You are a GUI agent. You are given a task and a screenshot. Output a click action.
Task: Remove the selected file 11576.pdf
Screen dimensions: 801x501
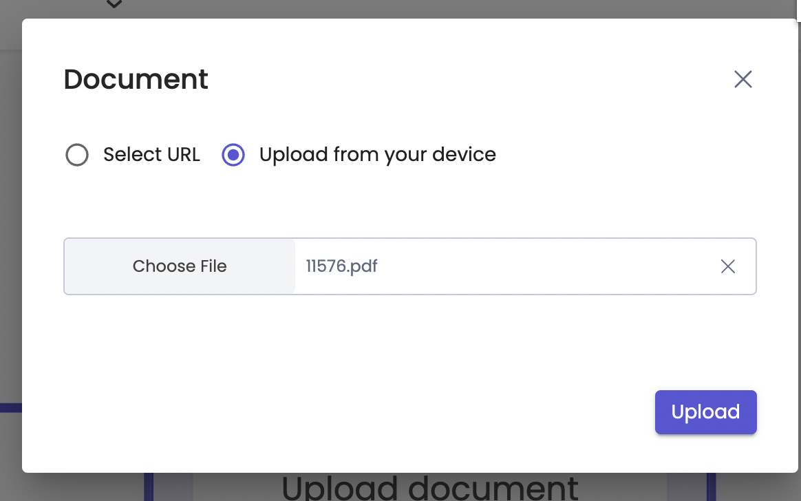pyautogui.click(x=728, y=266)
